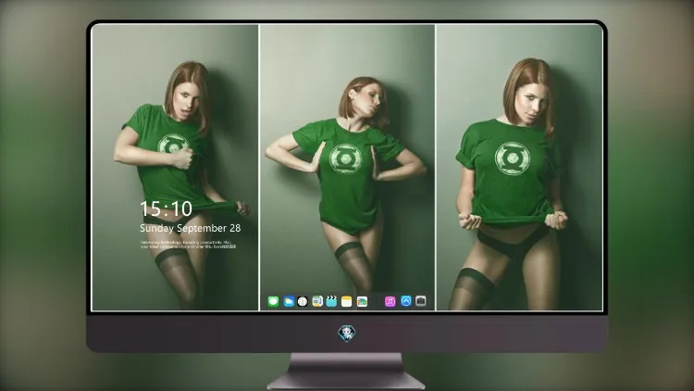Open the blue App Store icon
This screenshot has height=391, width=694.
coord(406,301)
